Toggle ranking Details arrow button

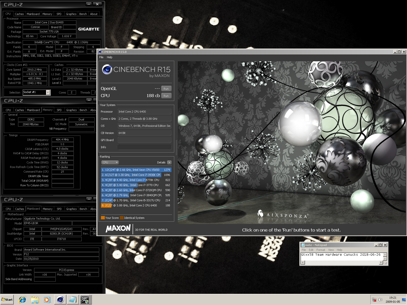[x=169, y=162]
